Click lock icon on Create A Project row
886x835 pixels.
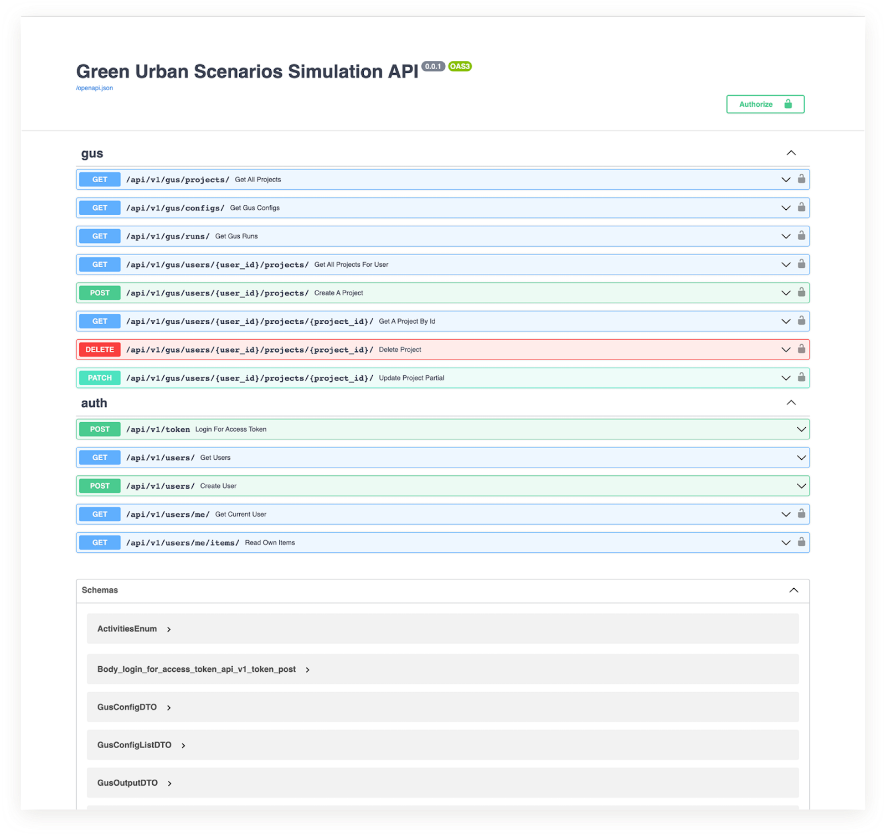801,292
